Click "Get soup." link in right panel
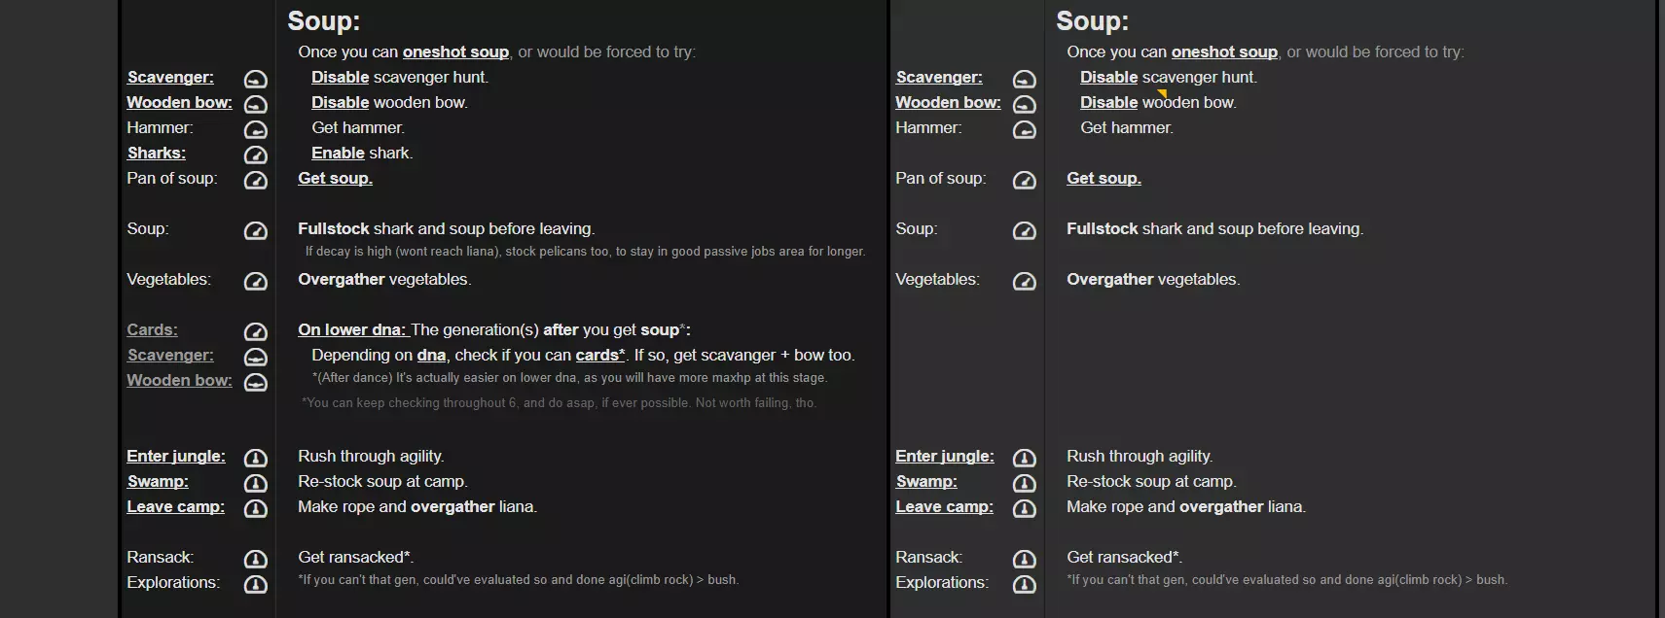This screenshot has width=1665, height=618. 1104,178
